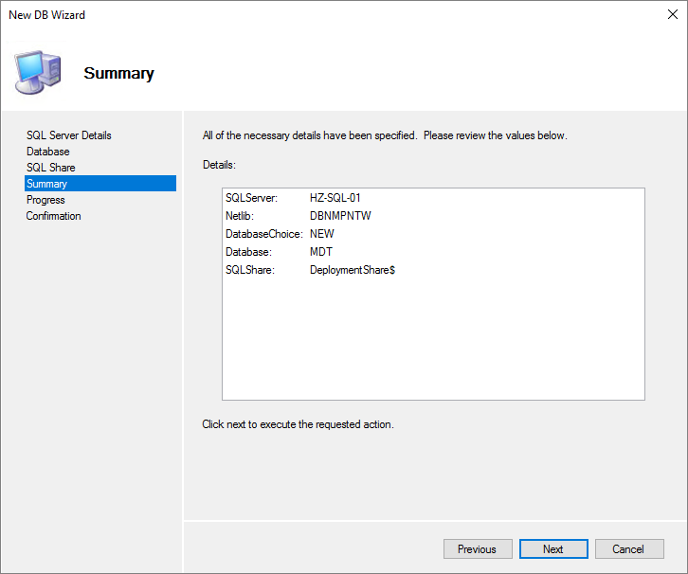Click the HZ-SQL-01 server value

click(335, 198)
